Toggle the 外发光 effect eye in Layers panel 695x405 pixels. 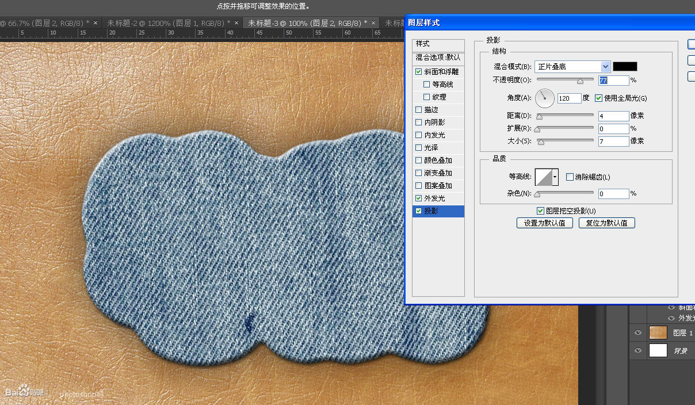tap(671, 318)
